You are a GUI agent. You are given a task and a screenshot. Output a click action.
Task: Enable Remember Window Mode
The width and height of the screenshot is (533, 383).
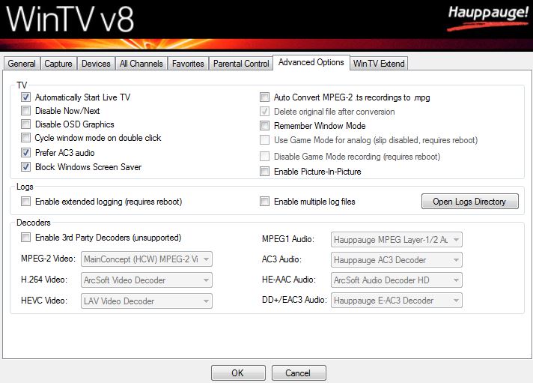[264, 126]
